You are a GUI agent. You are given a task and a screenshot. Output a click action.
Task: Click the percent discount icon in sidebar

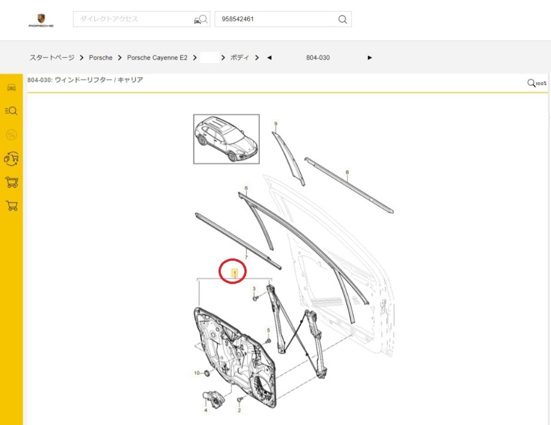11,135
